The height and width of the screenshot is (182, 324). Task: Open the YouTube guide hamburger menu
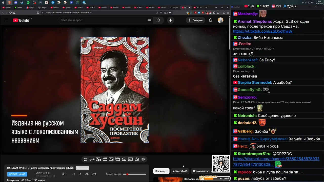pyautogui.click(x=7, y=20)
